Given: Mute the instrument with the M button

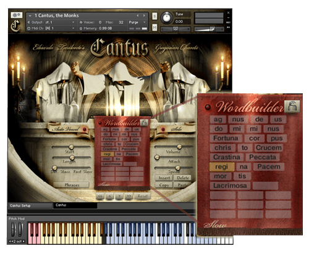Looking at the screenshot, I should [x=154, y=27].
